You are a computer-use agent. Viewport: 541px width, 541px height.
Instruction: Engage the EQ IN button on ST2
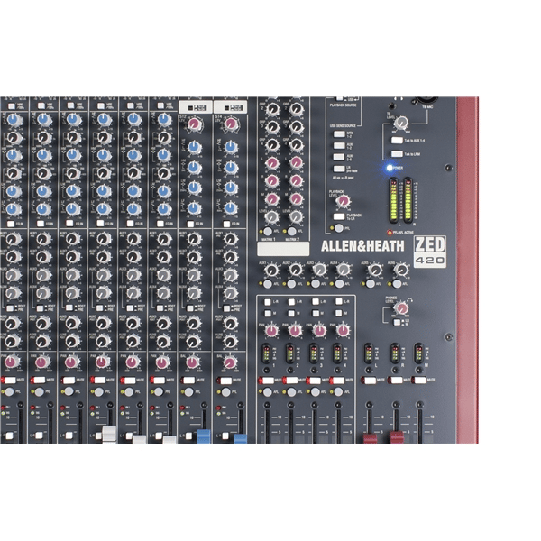click(x=190, y=224)
